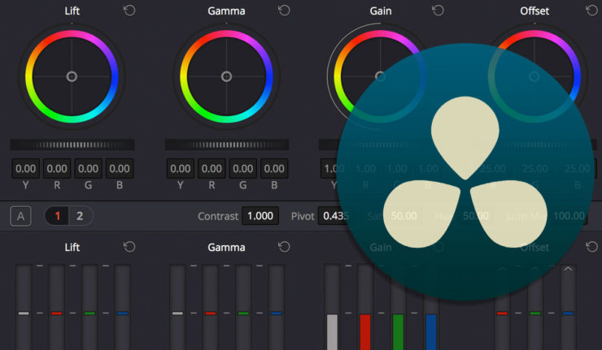602x350 pixels.
Task: Select the Lift G value field
Action: [x=89, y=169]
